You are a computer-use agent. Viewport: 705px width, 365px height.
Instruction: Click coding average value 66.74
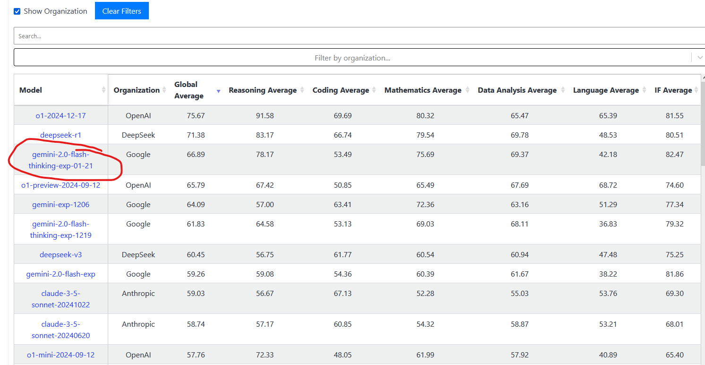tap(343, 135)
